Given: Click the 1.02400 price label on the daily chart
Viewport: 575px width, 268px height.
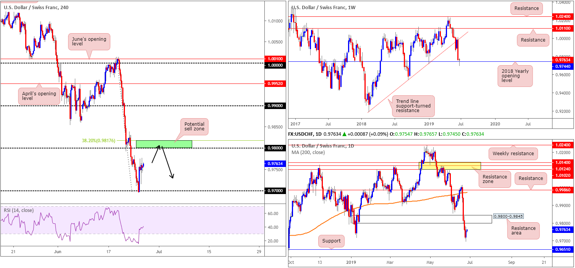Looking at the screenshot, I should (563, 145).
